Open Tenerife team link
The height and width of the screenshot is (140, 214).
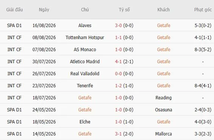coord(85,86)
